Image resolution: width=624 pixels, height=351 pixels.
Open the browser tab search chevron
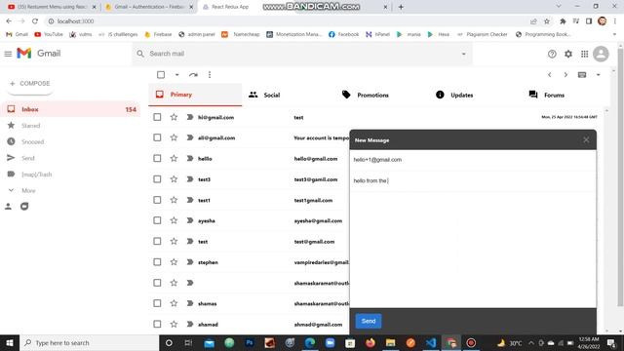tap(559, 7)
